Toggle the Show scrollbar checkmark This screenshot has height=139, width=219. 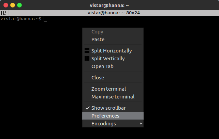click(x=87, y=108)
